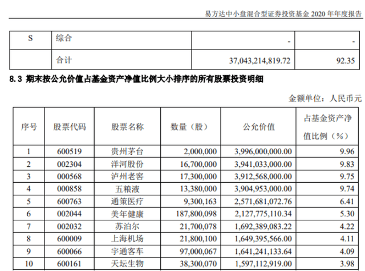Select stock code 000858
This screenshot has height=271, width=365.
[70, 188]
